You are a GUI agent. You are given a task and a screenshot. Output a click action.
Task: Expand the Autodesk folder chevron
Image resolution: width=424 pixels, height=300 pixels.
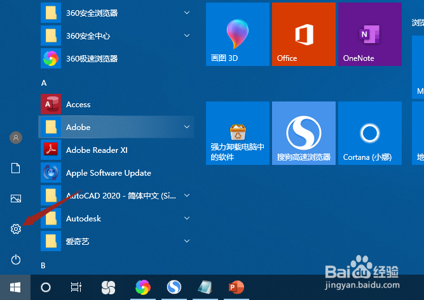[x=187, y=218]
